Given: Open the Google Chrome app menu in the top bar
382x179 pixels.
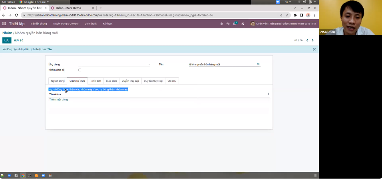Looking at the screenshot, I should tap(34, 2).
